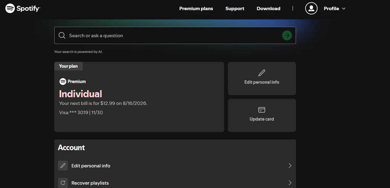390x188 pixels.
Task: Click chevron on Recover playlists row
Action: click(x=290, y=183)
